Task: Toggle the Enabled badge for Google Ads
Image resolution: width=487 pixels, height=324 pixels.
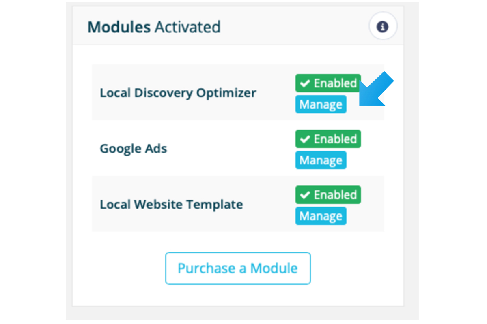Action: [328, 139]
